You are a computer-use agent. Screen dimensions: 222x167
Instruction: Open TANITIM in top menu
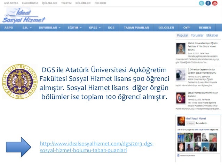[66, 3]
